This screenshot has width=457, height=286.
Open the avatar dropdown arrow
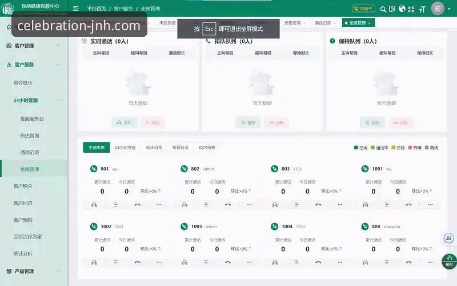(x=449, y=9)
